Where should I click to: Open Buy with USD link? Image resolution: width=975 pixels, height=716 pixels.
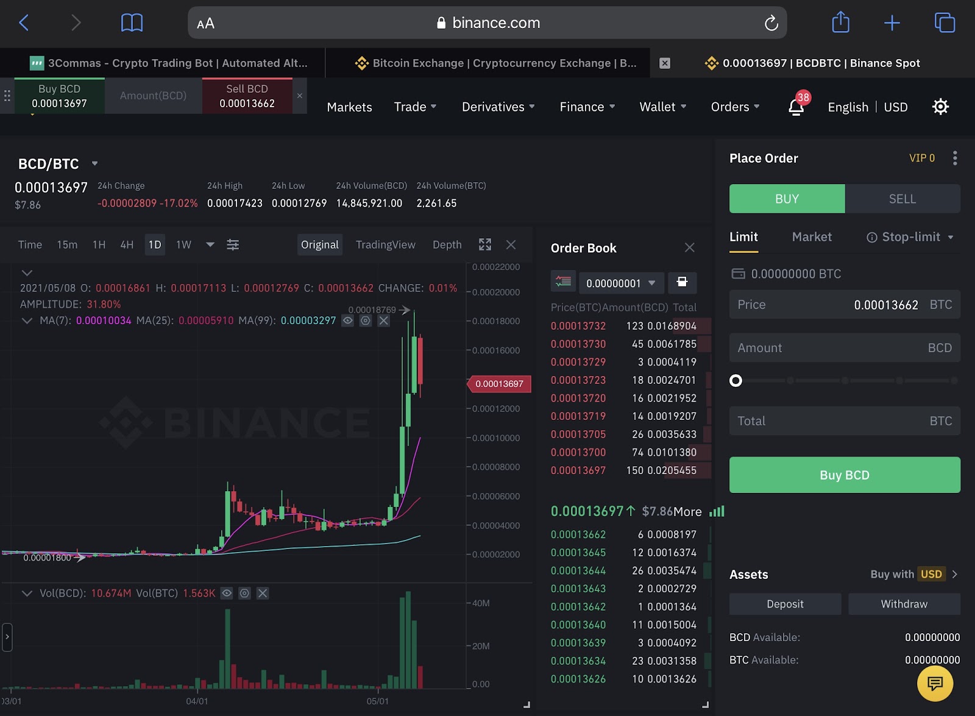tap(914, 574)
